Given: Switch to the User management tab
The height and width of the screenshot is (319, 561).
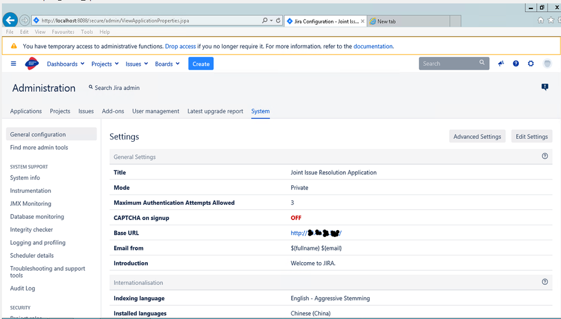Looking at the screenshot, I should tap(156, 111).
